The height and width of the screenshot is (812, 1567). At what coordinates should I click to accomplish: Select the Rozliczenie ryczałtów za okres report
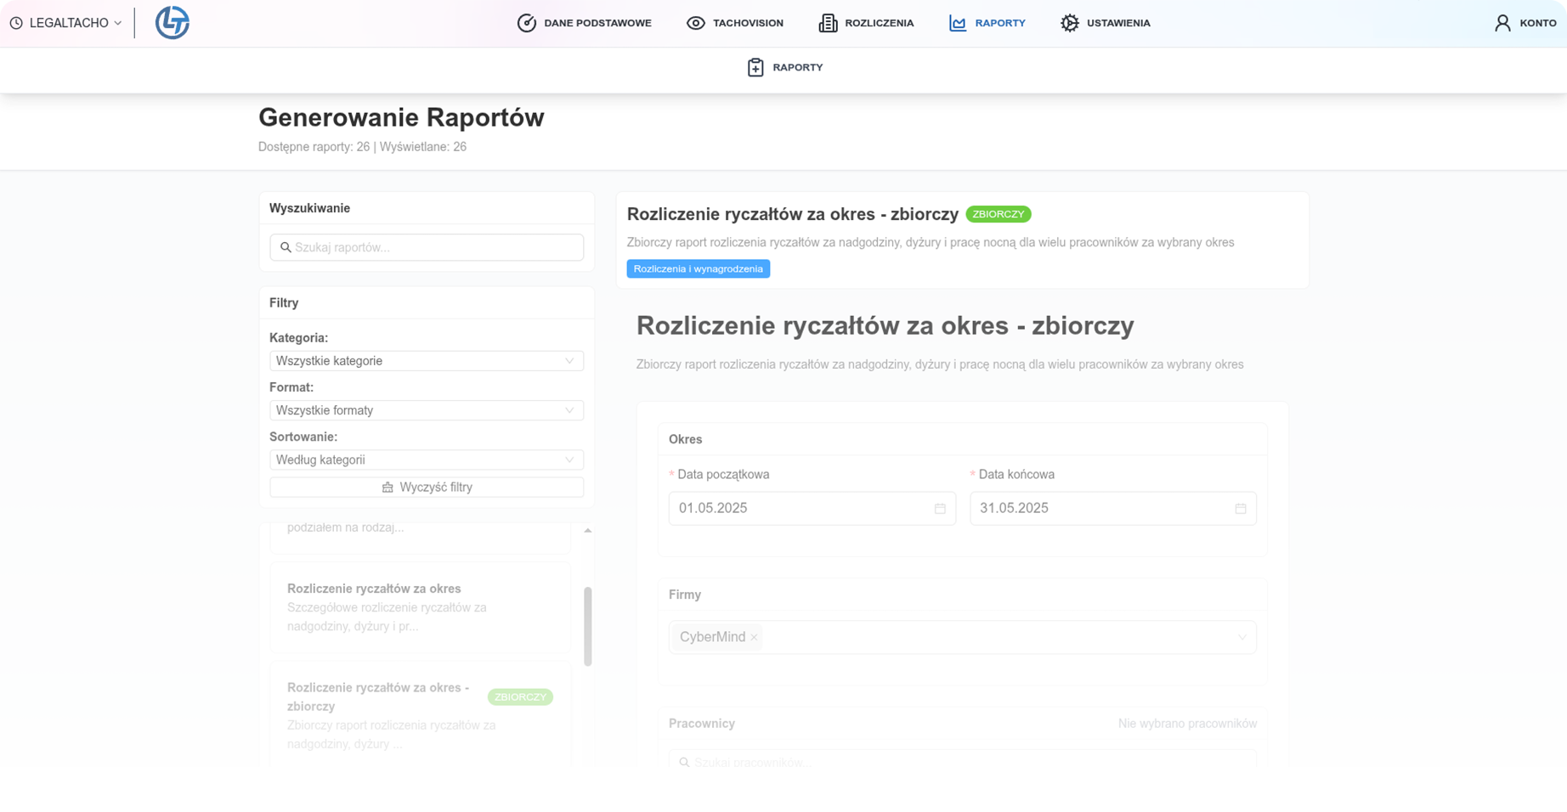420,606
